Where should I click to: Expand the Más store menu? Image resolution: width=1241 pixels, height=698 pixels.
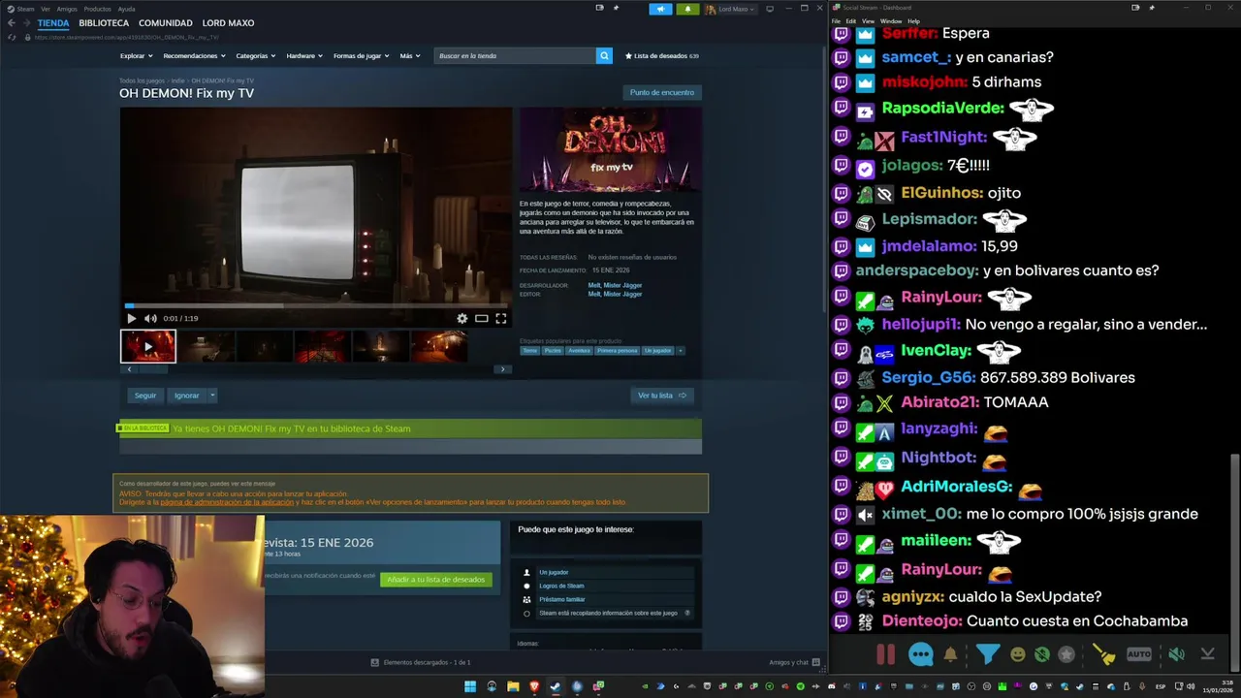tap(410, 56)
